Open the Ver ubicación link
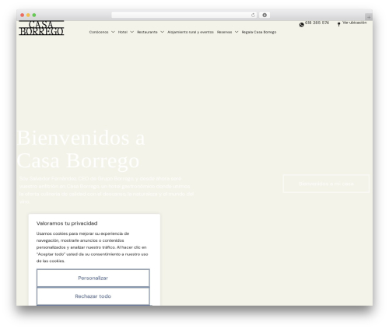Screen dimensions: 389x329 click(x=355, y=23)
